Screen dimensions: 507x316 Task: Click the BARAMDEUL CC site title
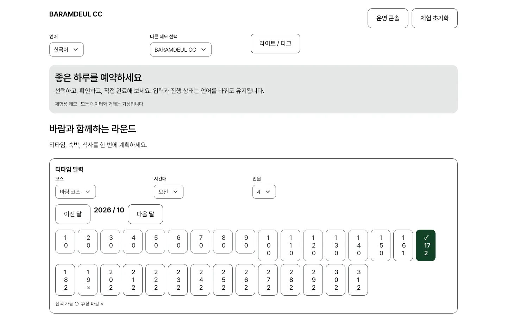coord(76,14)
